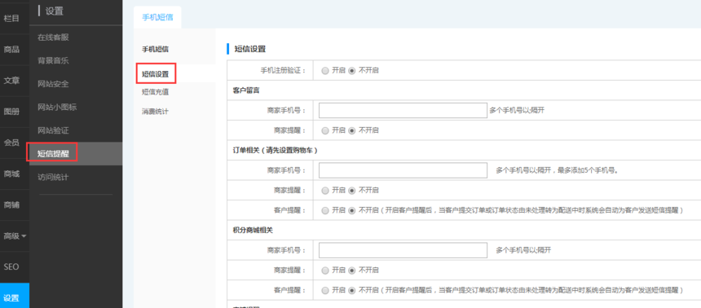The image size is (701, 308).
Task: Click the 积分商城相关 section heading
Action: pyautogui.click(x=253, y=231)
